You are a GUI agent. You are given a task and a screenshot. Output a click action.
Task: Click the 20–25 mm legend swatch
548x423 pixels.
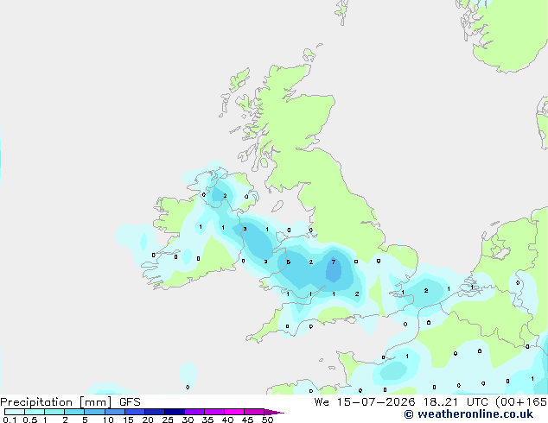point(155,412)
